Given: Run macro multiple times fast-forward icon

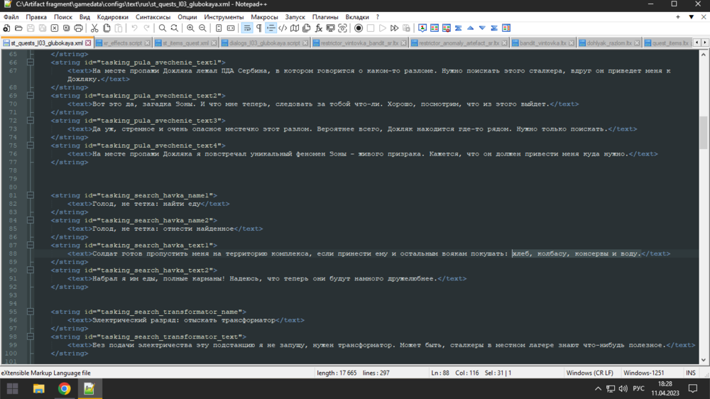Looking at the screenshot, I should tap(394, 28).
